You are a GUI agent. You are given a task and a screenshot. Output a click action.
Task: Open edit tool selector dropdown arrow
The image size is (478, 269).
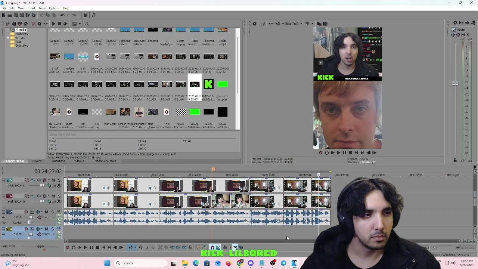(x=136, y=247)
